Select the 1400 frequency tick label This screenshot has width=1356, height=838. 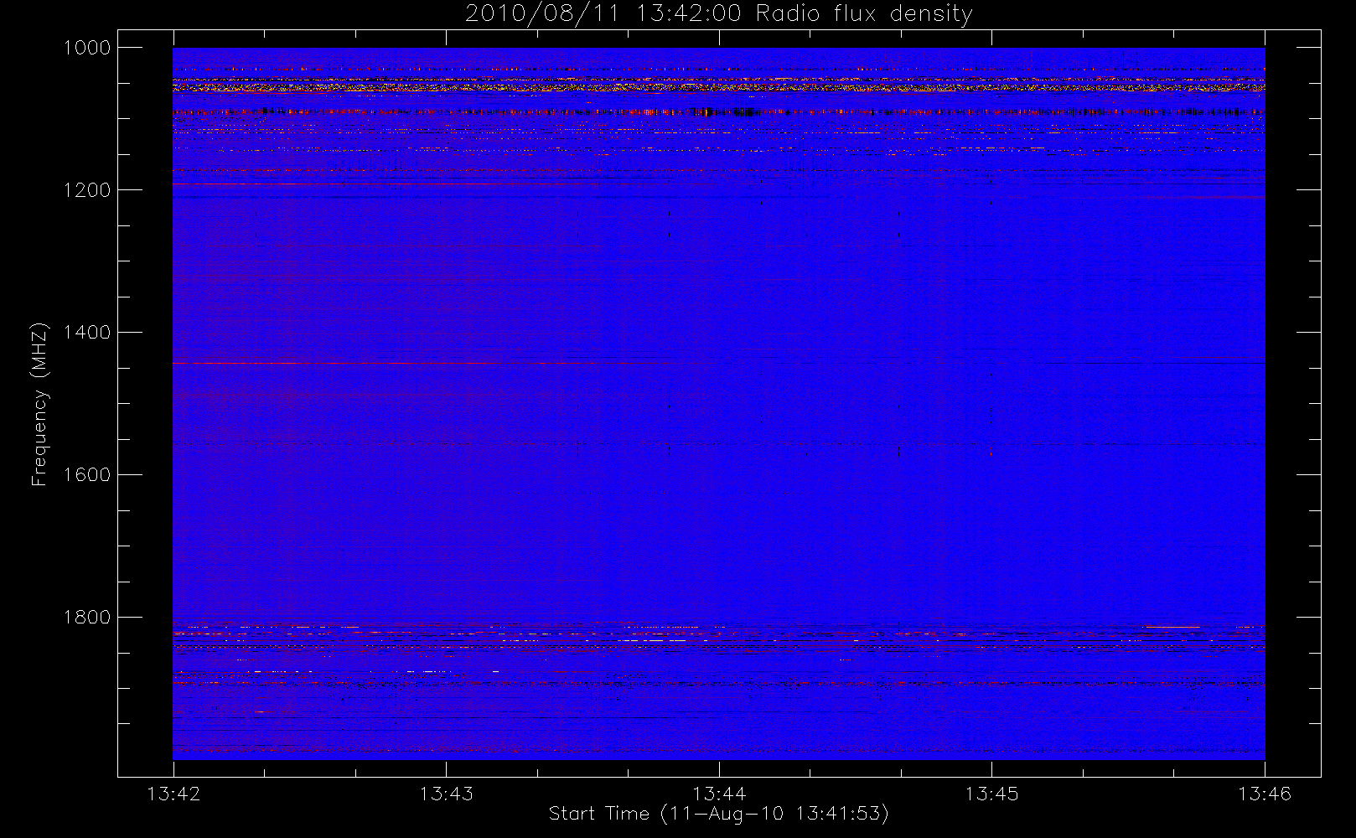87,333
